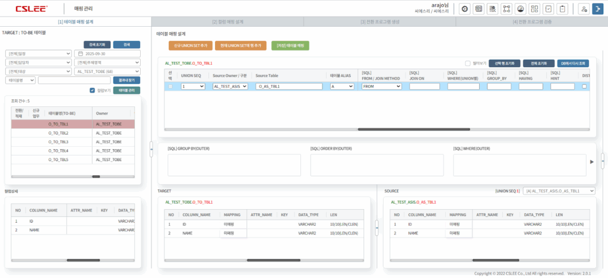The height and width of the screenshot is (278, 608).
Task: Click the clipboard icon in top toolbar
Action: click(562, 9)
